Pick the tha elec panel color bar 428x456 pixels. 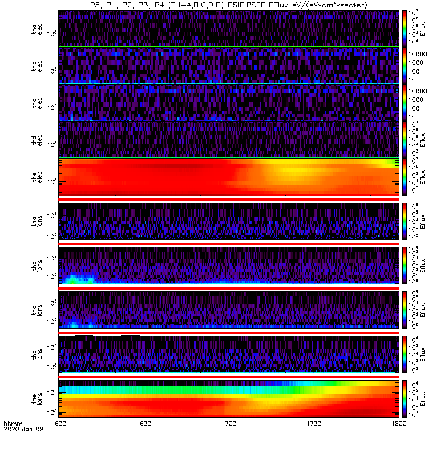pyautogui.click(x=405, y=28)
